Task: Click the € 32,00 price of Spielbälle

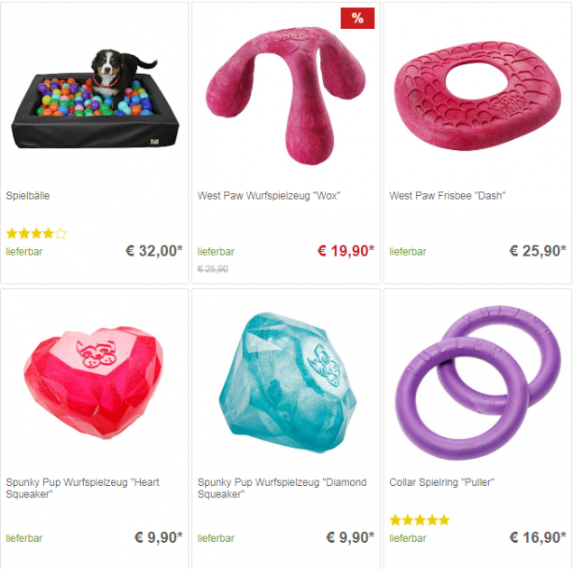Action: [153, 251]
